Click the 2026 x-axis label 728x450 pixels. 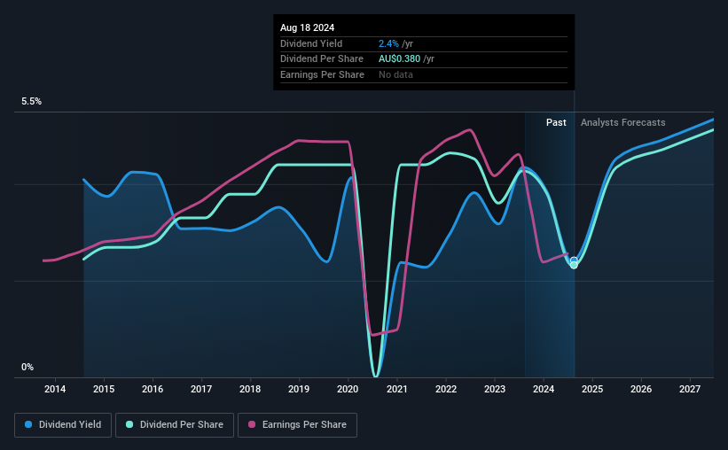click(641, 389)
